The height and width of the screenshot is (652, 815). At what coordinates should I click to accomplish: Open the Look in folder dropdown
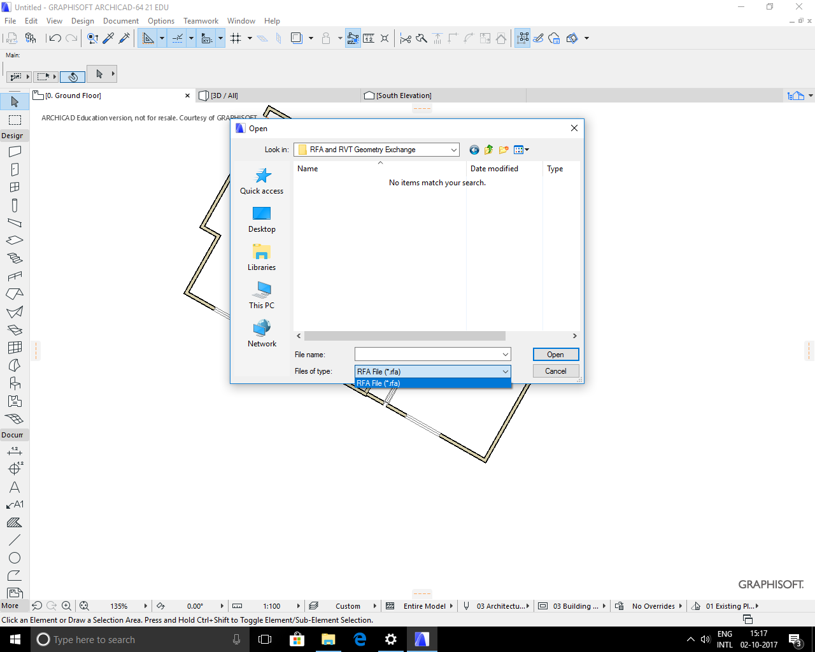coord(453,150)
